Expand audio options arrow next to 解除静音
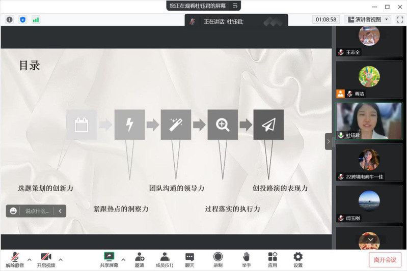Image resolution: width=407 pixels, height=271 pixels. click(x=30, y=259)
